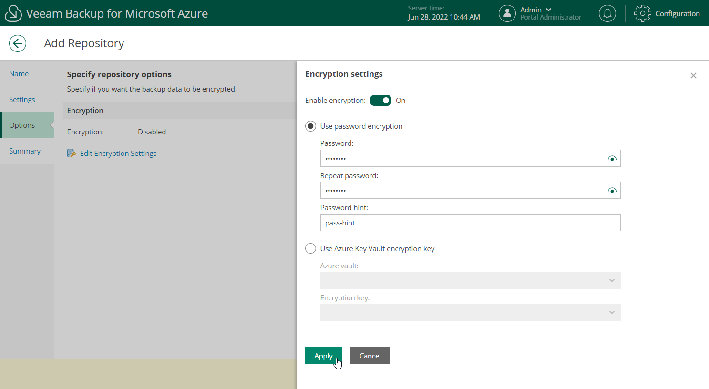Image resolution: width=709 pixels, height=389 pixels.
Task: Click the server time Jun 28, 2022 text
Action: [444, 17]
